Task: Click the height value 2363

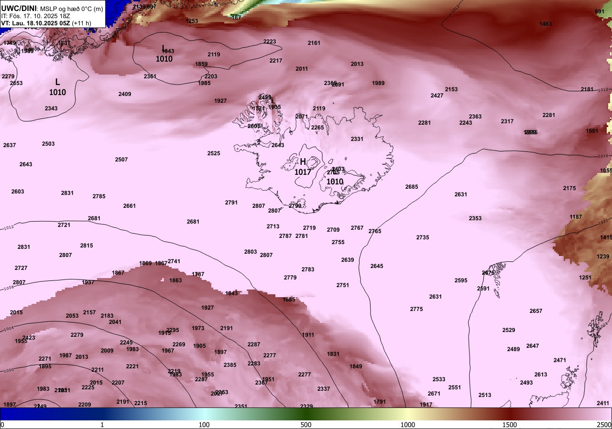Action: coord(475,117)
